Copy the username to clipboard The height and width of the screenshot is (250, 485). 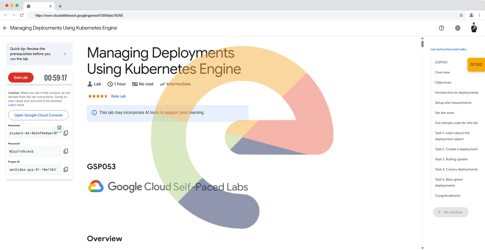point(66,133)
